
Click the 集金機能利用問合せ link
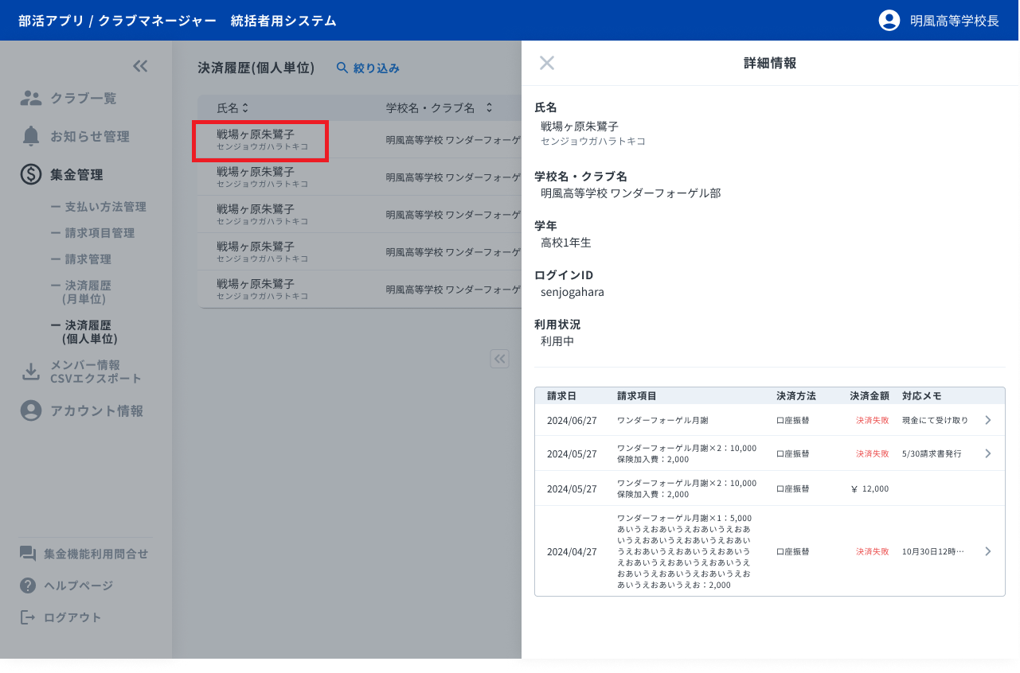(x=96, y=554)
